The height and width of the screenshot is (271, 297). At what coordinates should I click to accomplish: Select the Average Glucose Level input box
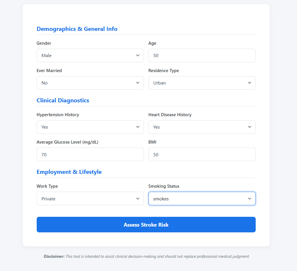pyautogui.click(x=90, y=155)
